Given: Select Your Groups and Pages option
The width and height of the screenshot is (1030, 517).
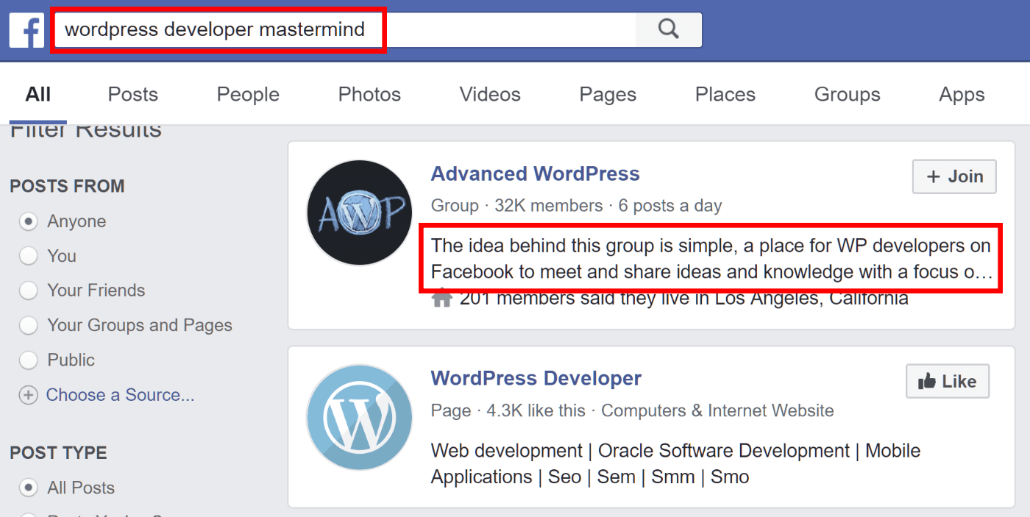Looking at the screenshot, I should [28, 325].
